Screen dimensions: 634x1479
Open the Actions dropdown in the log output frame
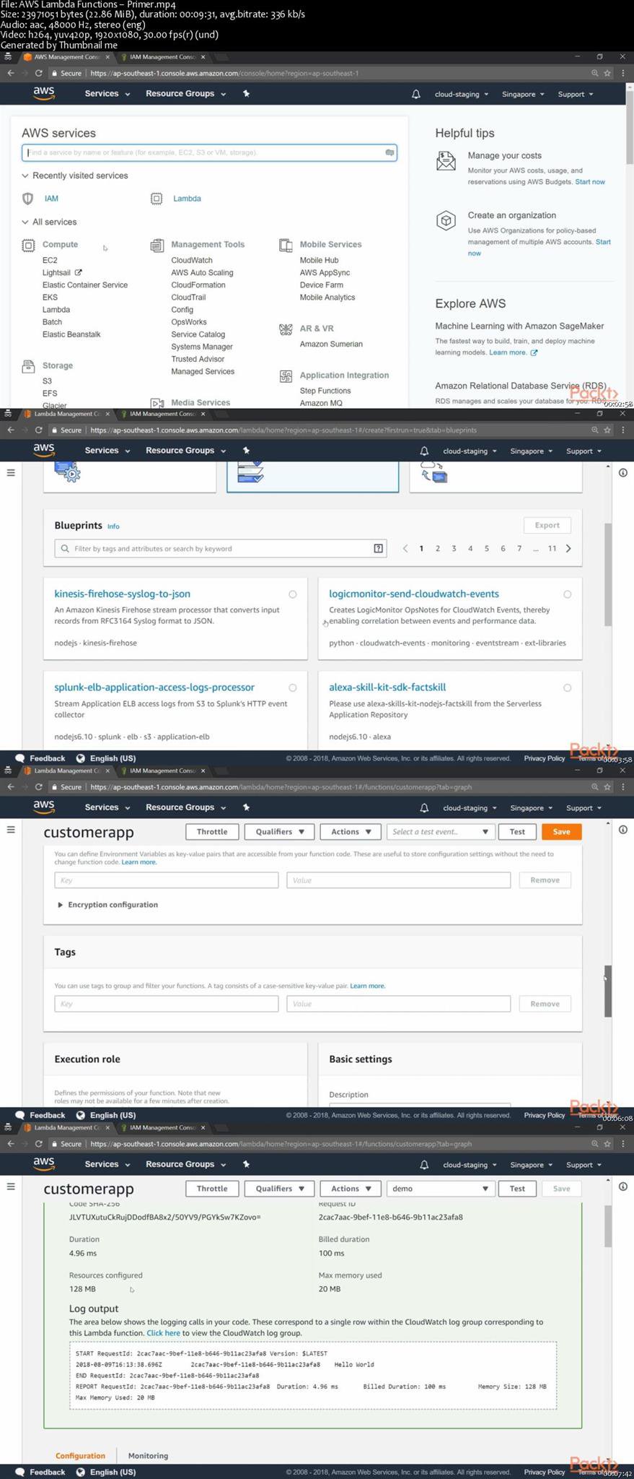(x=351, y=1188)
